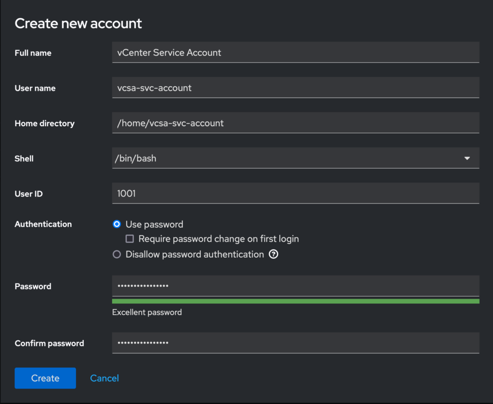This screenshot has width=493, height=404.
Task: Click the Create new account heading
Action: (78, 23)
